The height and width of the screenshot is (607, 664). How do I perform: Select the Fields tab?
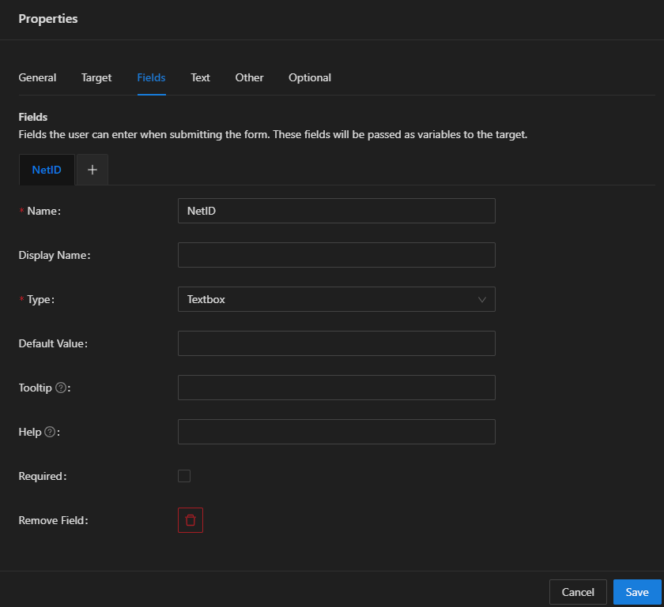pyautogui.click(x=151, y=77)
